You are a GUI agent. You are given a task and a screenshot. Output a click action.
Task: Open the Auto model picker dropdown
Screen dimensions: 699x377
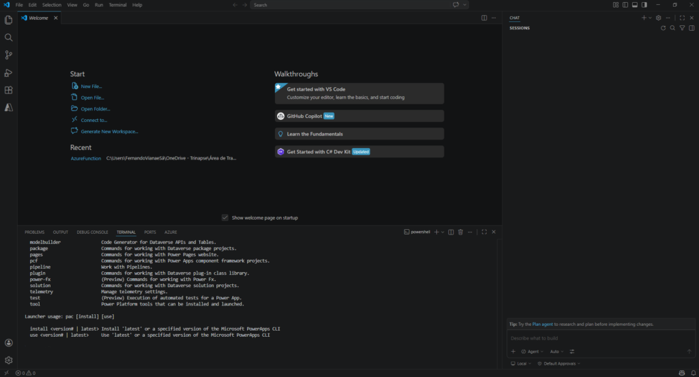556,352
